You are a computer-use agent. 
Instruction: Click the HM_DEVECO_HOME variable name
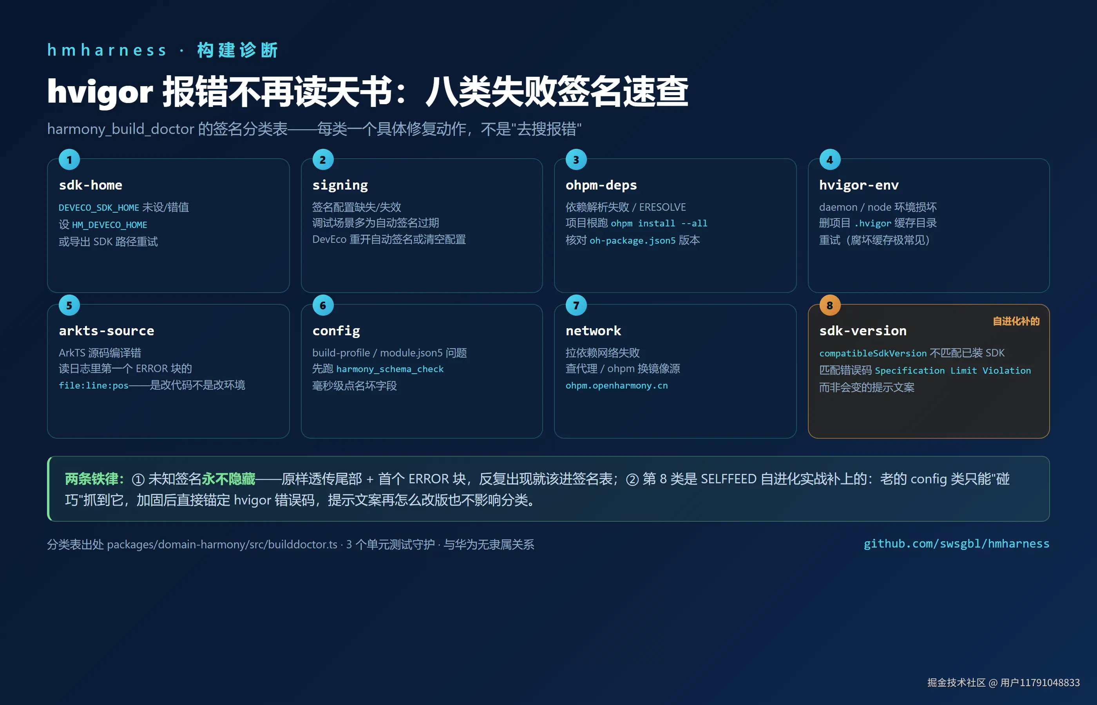pos(109,225)
